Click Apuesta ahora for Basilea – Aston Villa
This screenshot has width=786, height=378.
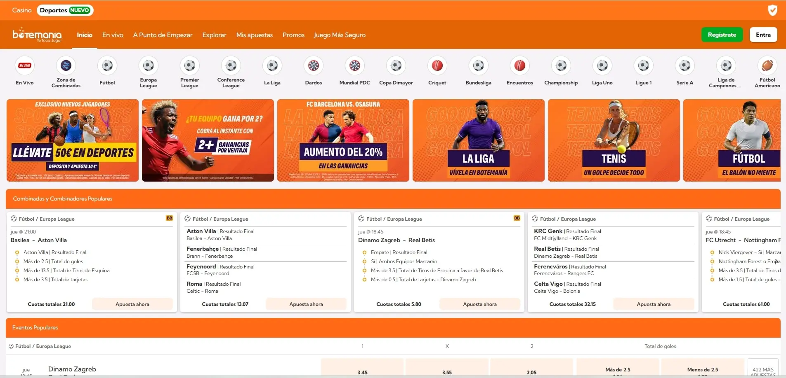click(x=132, y=304)
